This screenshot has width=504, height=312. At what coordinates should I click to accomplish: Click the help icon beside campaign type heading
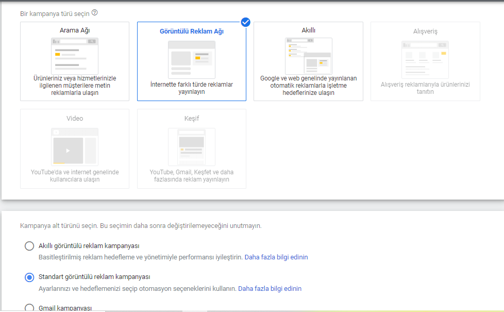point(94,13)
